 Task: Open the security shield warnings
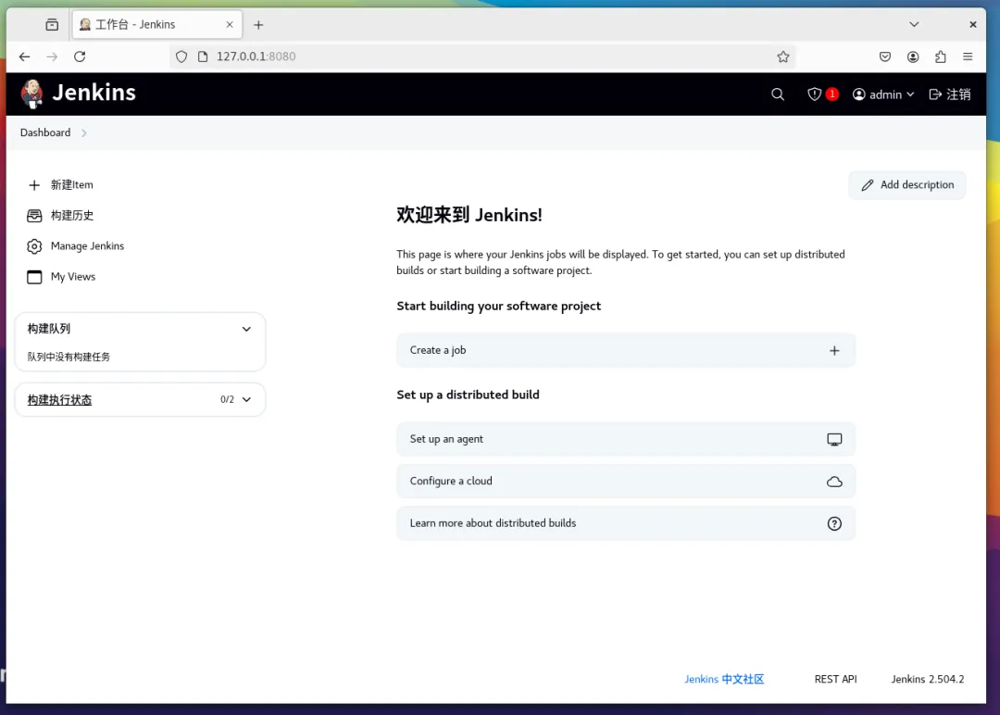click(x=814, y=94)
